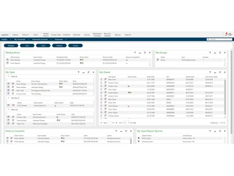Open the notifications bell icon
Viewport: 234px width, 176px height.
coord(226,34)
